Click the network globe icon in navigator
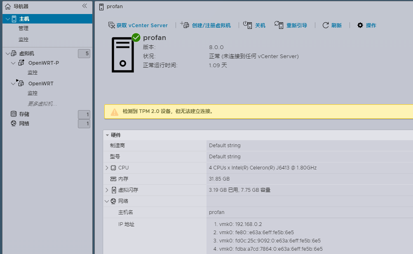413x254 pixels. (x=14, y=123)
